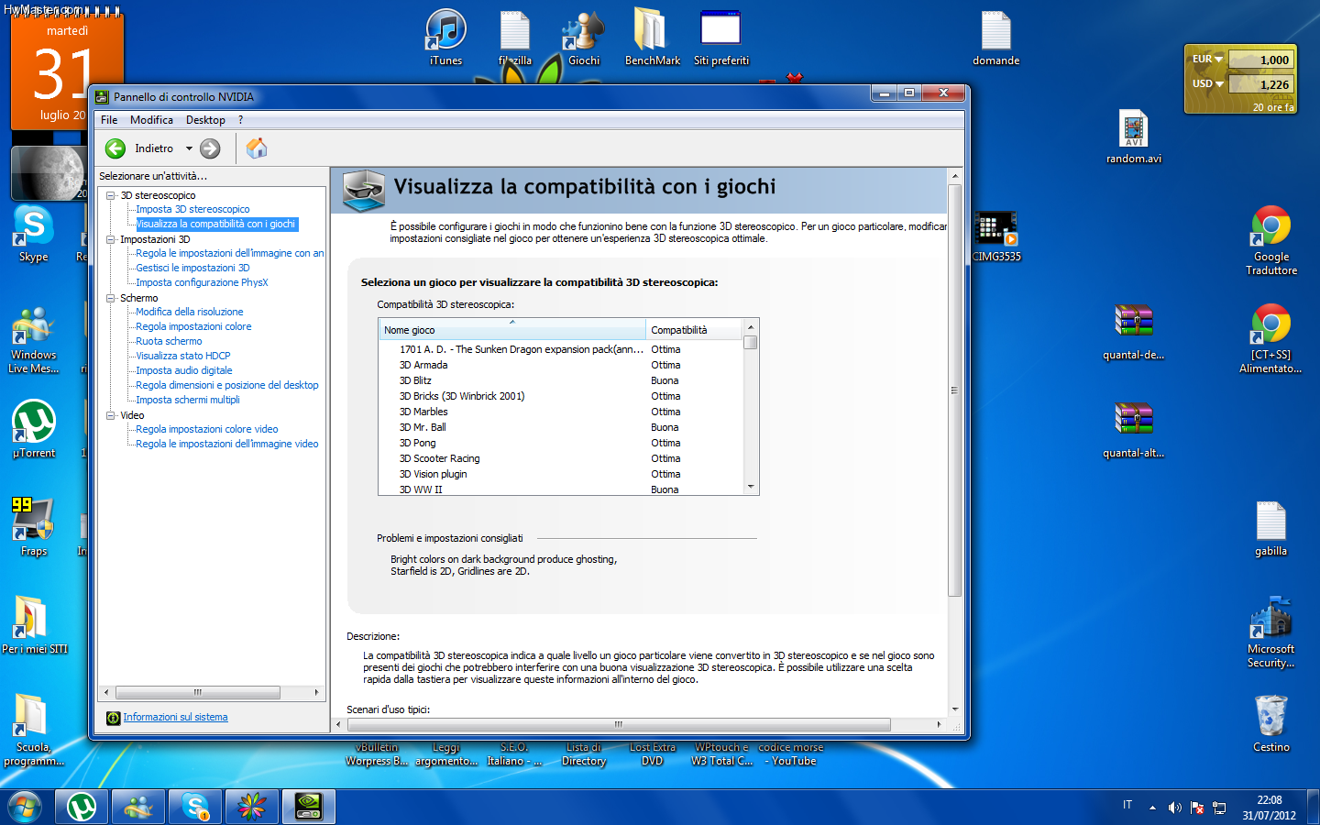Image resolution: width=1320 pixels, height=825 pixels.
Task: Click the green Indietro back arrow
Action: [x=115, y=148]
